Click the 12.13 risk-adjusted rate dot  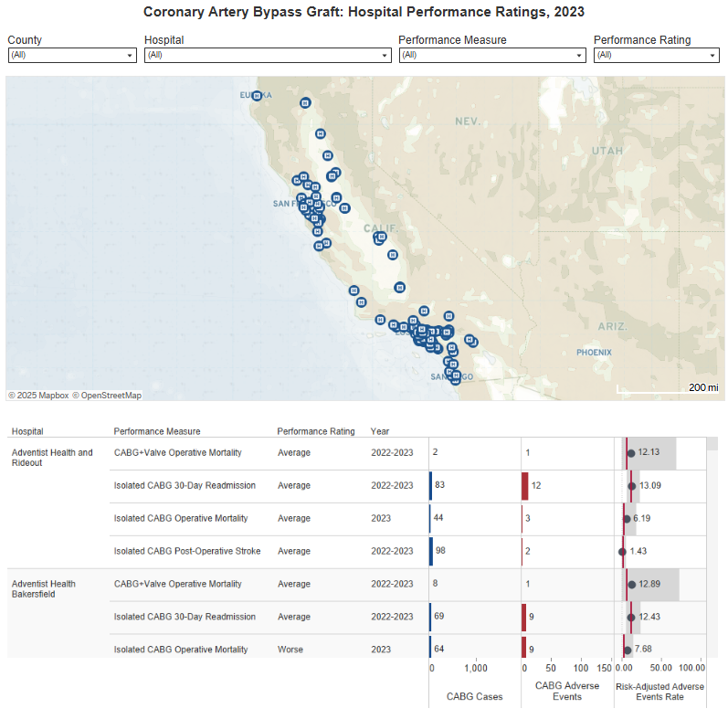tap(630, 452)
